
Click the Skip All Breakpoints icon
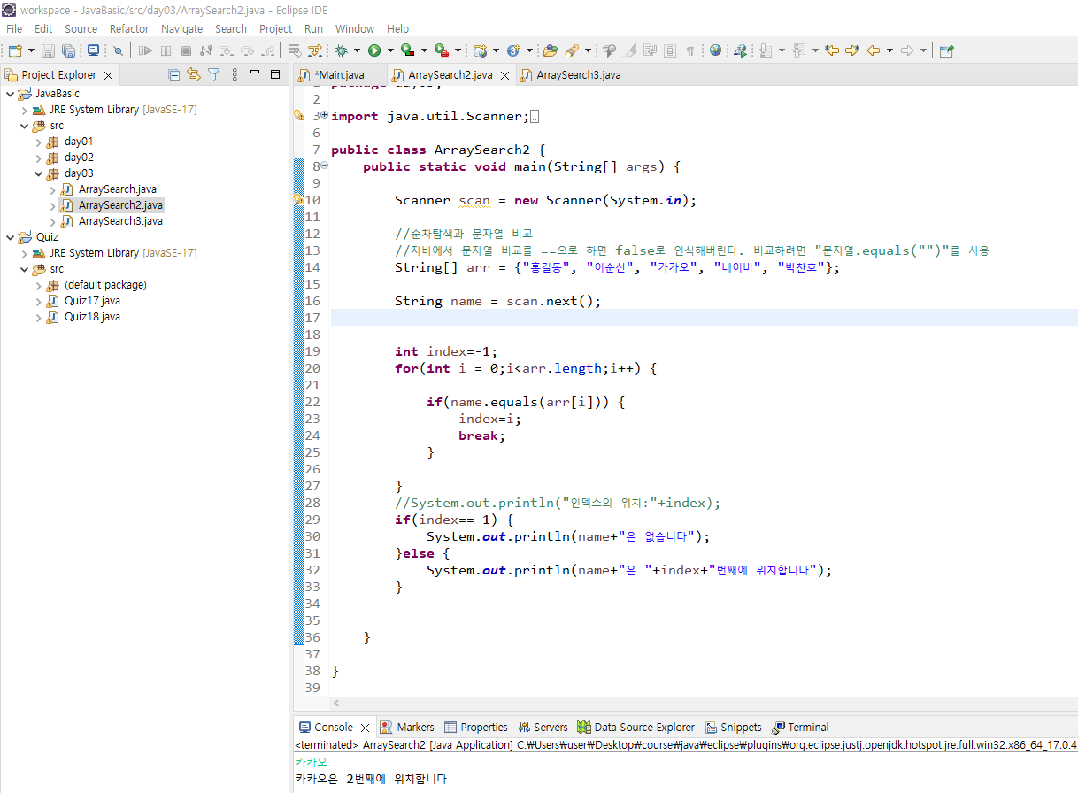tap(118, 50)
